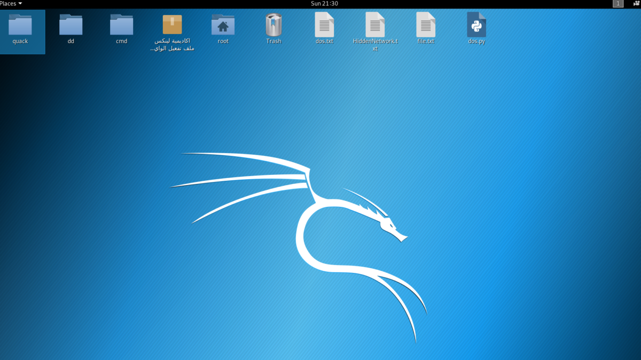641x360 pixels.
Task: Select the dos.txt text file icon
Action: (x=324, y=25)
